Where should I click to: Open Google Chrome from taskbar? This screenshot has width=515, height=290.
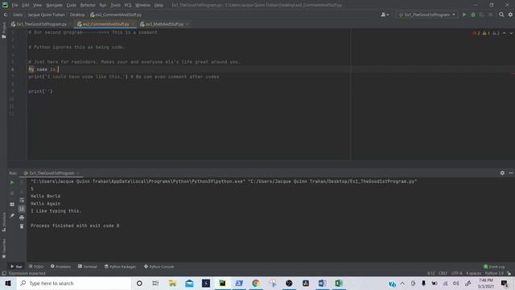(256, 283)
